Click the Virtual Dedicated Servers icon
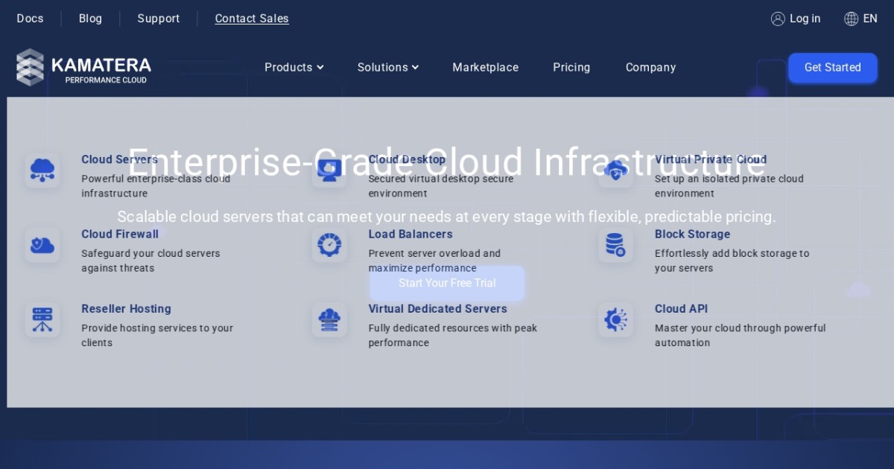This screenshot has height=469, width=894. coord(329,319)
